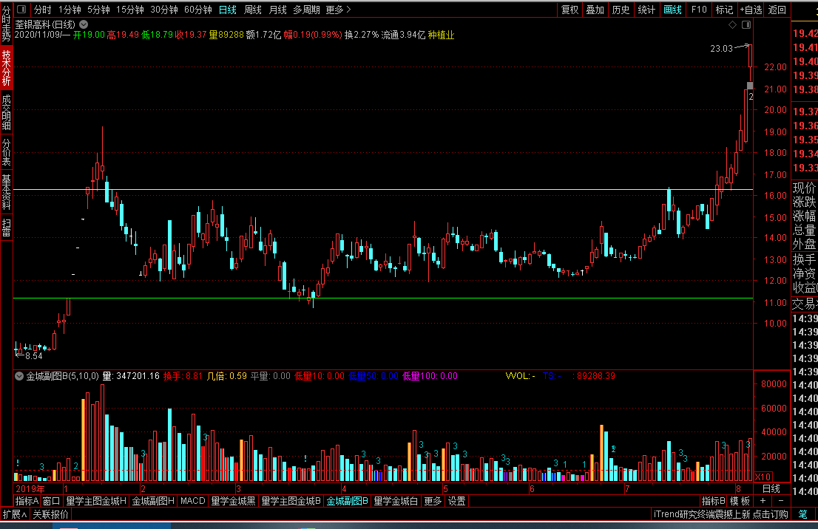Open 分时走势 side tab
Screen dimensions: 818x529
pyautogui.click(x=6, y=24)
